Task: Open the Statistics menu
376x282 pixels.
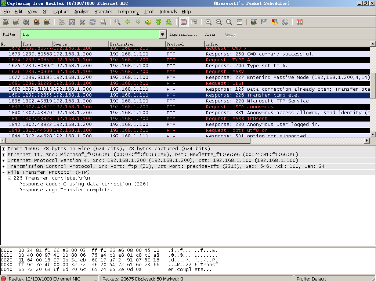Action: 103,11
